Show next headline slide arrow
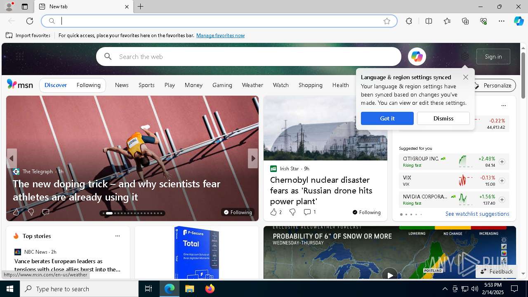This screenshot has height=297, width=528. (x=253, y=158)
